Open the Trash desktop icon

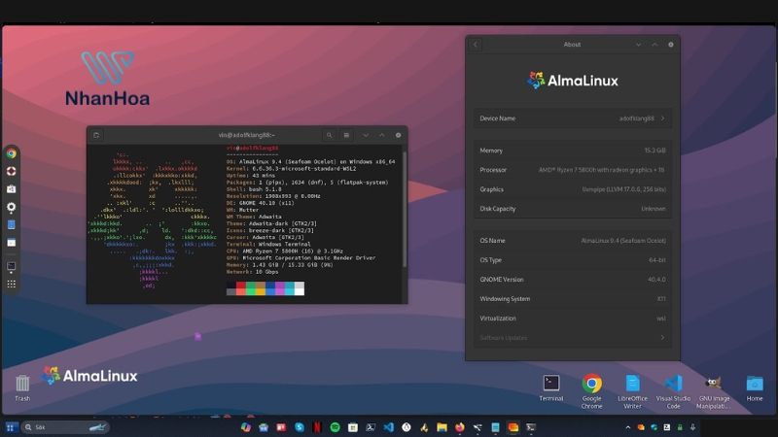[x=22, y=387]
